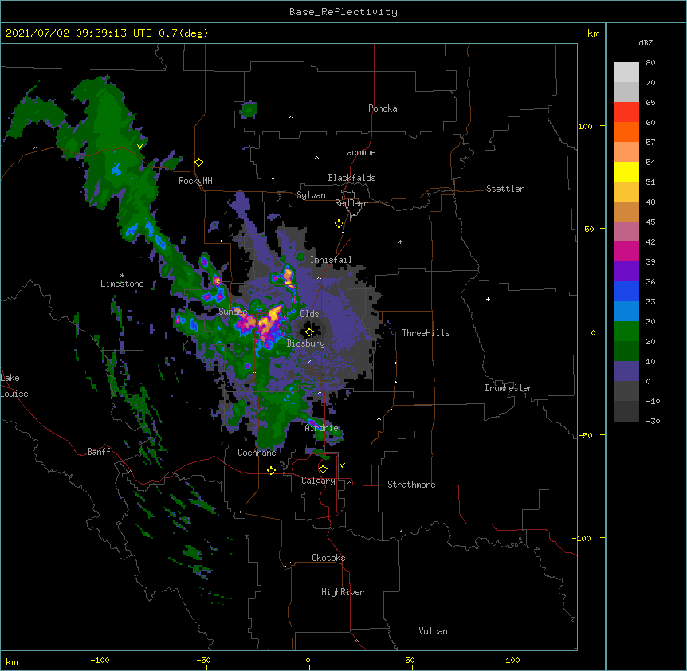The width and height of the screenshot is (687, 671).
Task: Click the RockyMH label
Action: point(195,181)
